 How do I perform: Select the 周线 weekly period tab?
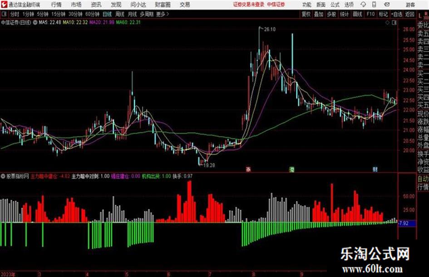pyautogui.click(x=120, y=14)
